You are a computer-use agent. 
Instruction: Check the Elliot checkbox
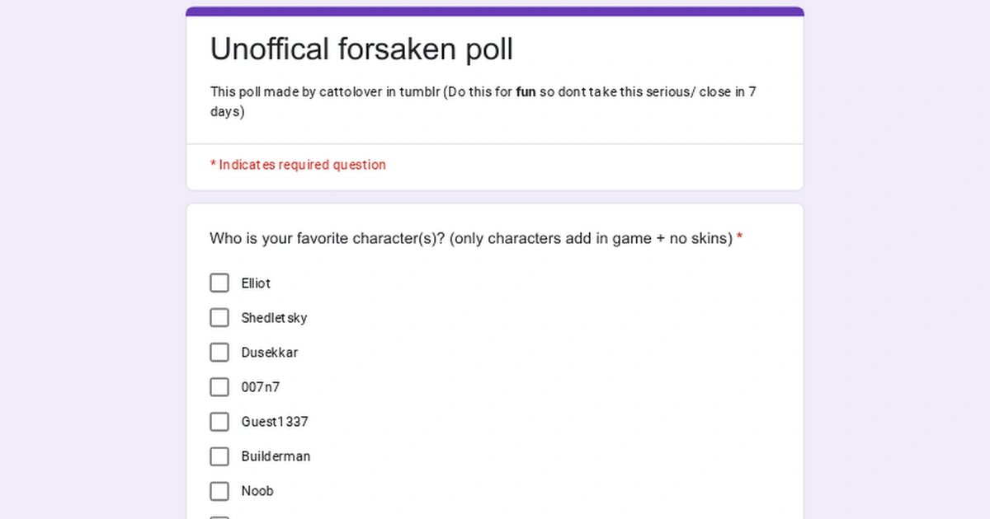point(219,283)
